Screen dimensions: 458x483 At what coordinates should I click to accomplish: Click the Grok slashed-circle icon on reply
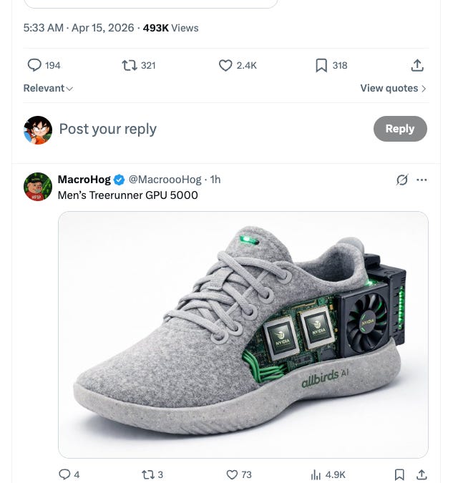tap(402, 180)
